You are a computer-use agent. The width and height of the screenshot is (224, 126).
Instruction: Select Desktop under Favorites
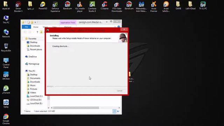32,42
